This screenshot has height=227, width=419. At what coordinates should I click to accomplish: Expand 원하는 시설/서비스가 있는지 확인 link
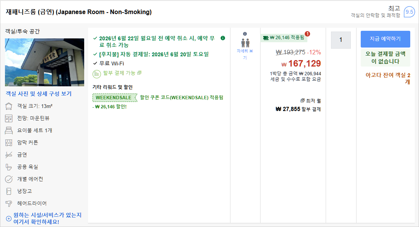pos(47,219)
